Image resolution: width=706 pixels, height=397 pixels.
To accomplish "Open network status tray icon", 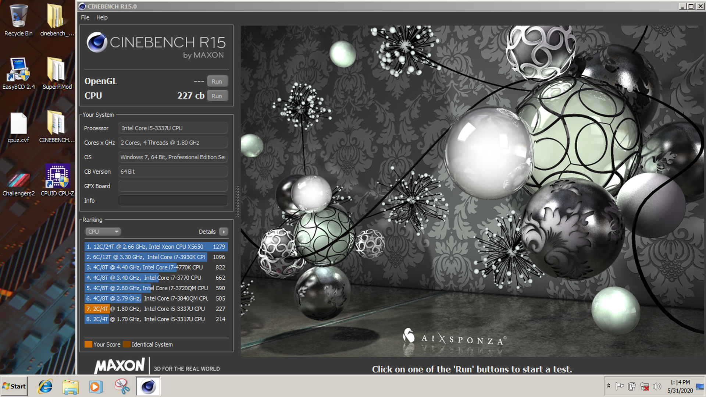I will (645, 386).
